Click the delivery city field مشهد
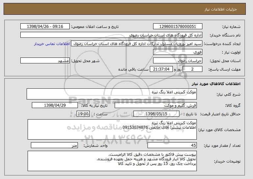Viewport: 253px width, 179px height. 45,61
